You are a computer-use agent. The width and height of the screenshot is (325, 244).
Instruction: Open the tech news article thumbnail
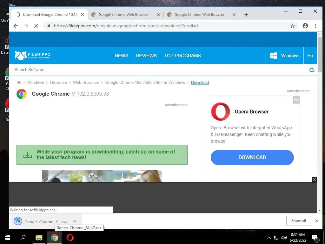tap(102, 176)
